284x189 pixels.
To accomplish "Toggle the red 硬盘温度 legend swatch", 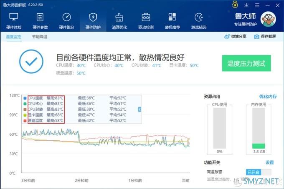I will [25, 121].
